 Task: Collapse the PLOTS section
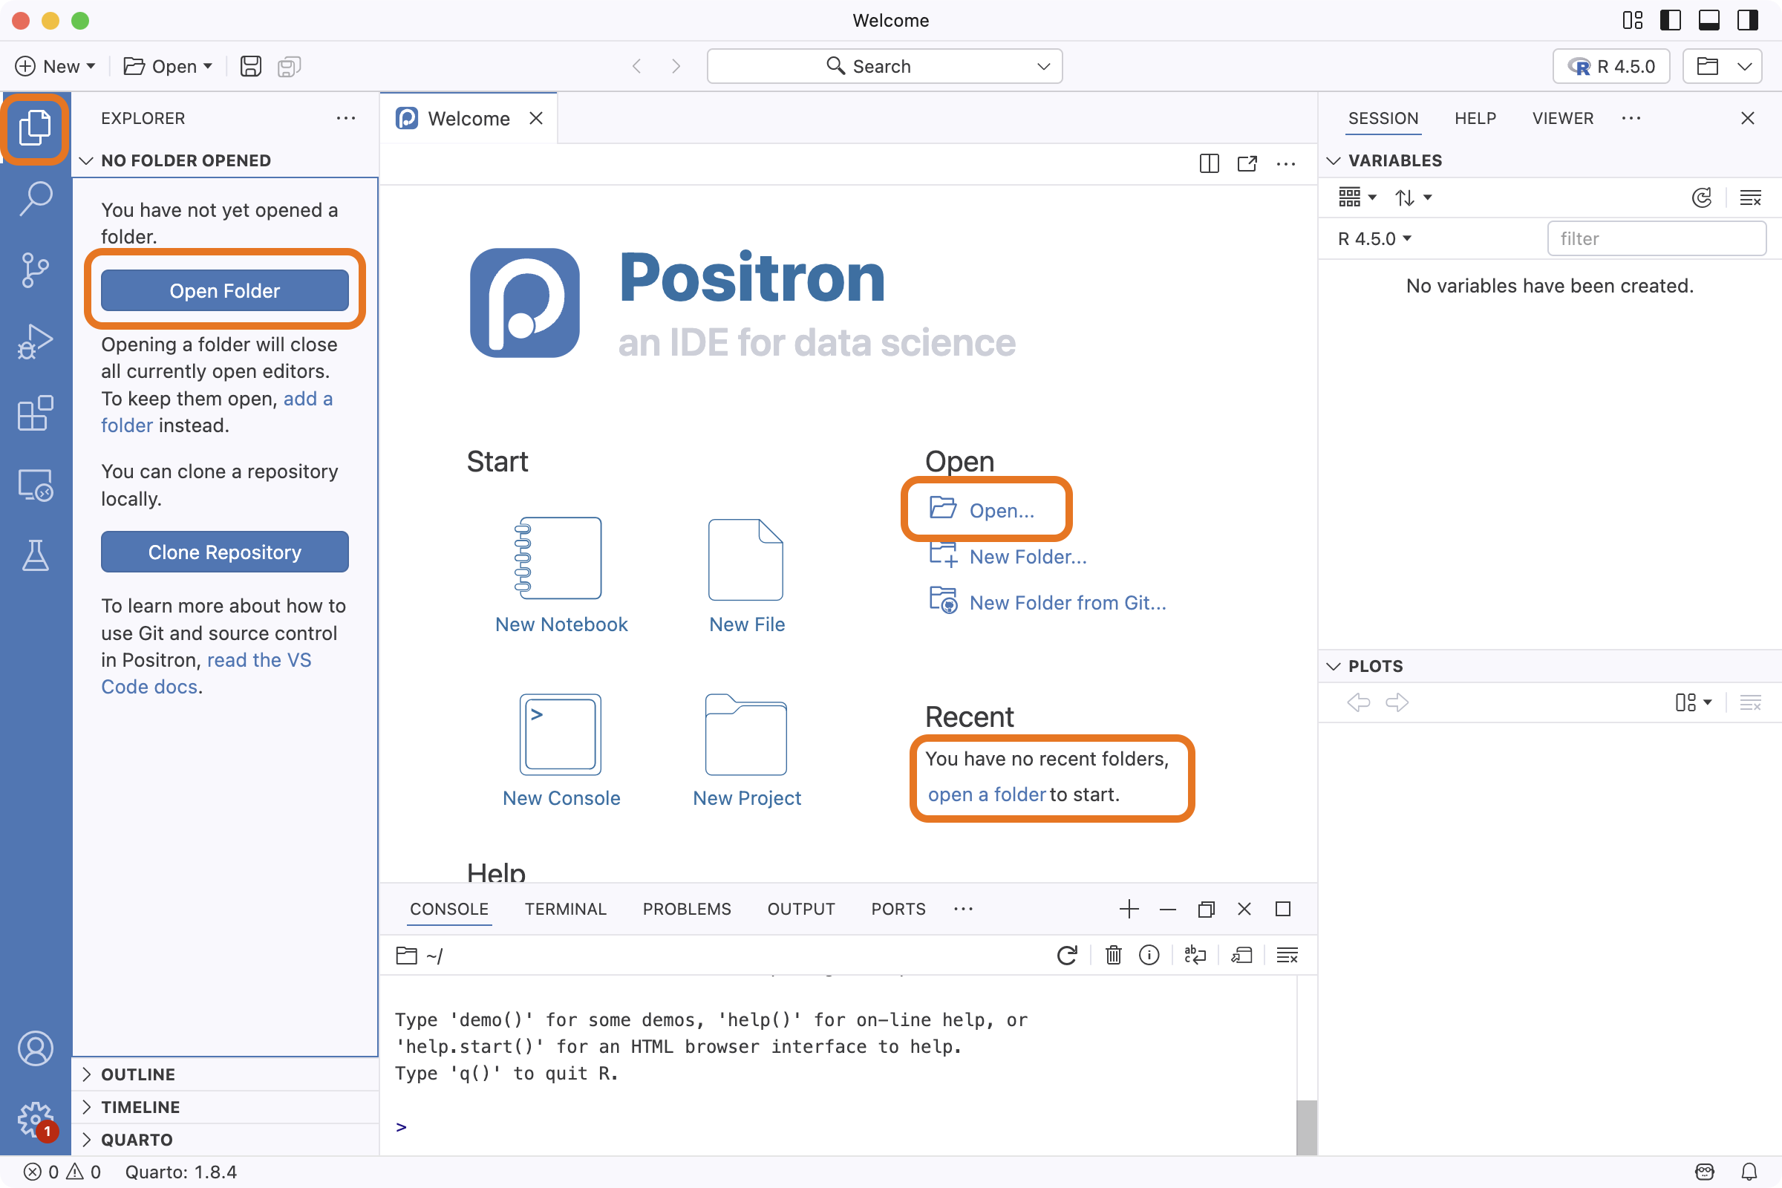coord(1334,666)
